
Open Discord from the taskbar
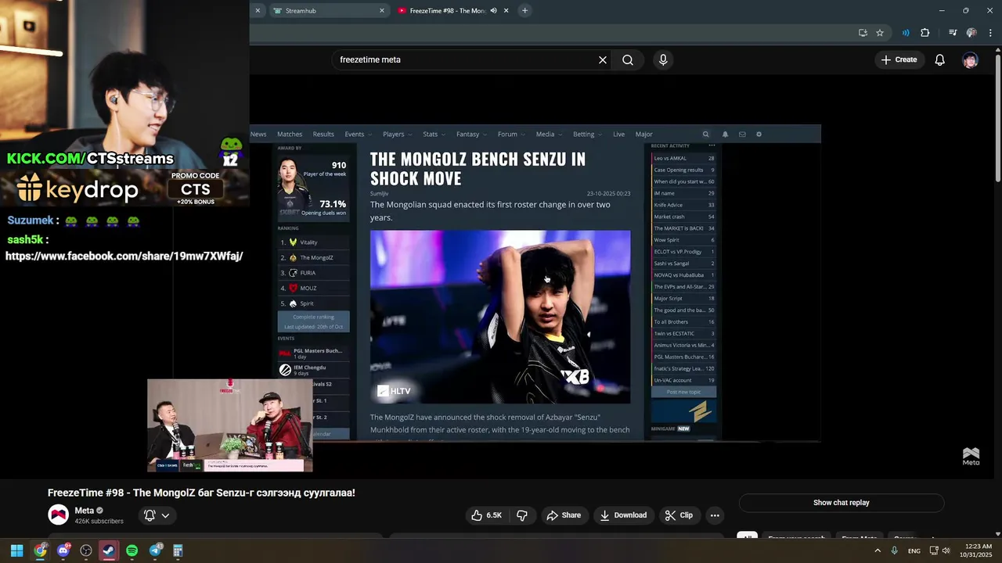pos(63,550)
